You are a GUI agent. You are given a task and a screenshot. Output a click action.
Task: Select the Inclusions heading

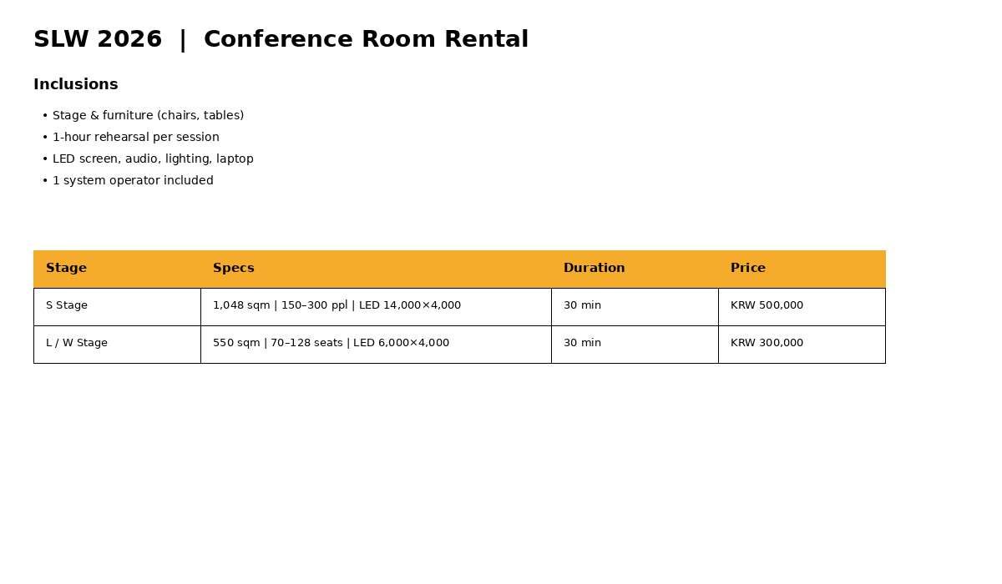click(x=76, y=85)
